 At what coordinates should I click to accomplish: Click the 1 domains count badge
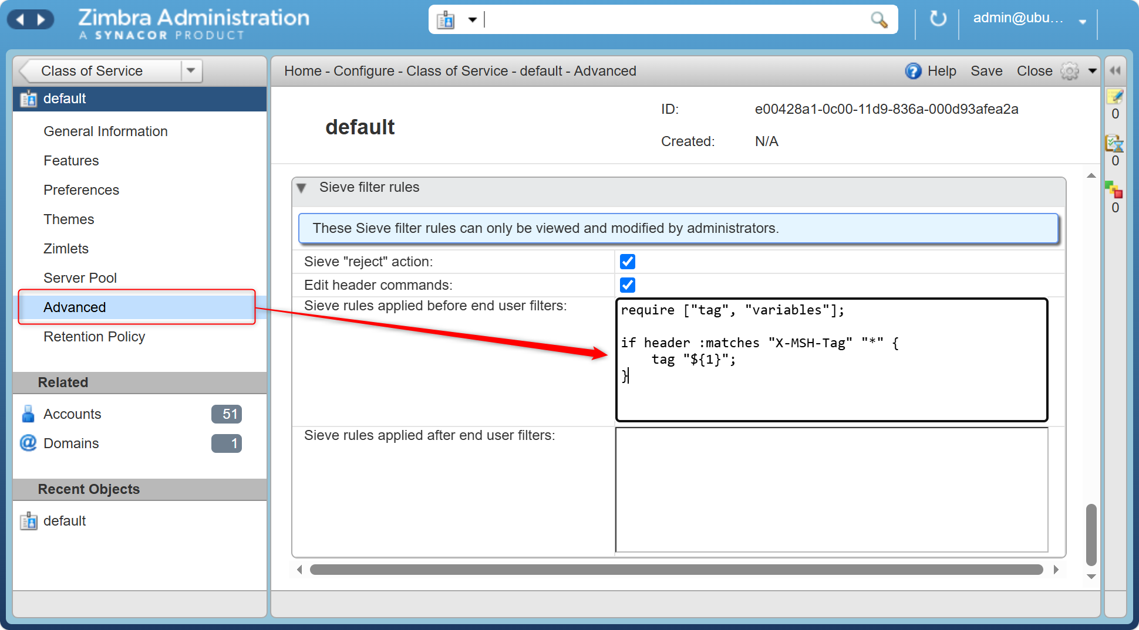click(x=227, y=443)
